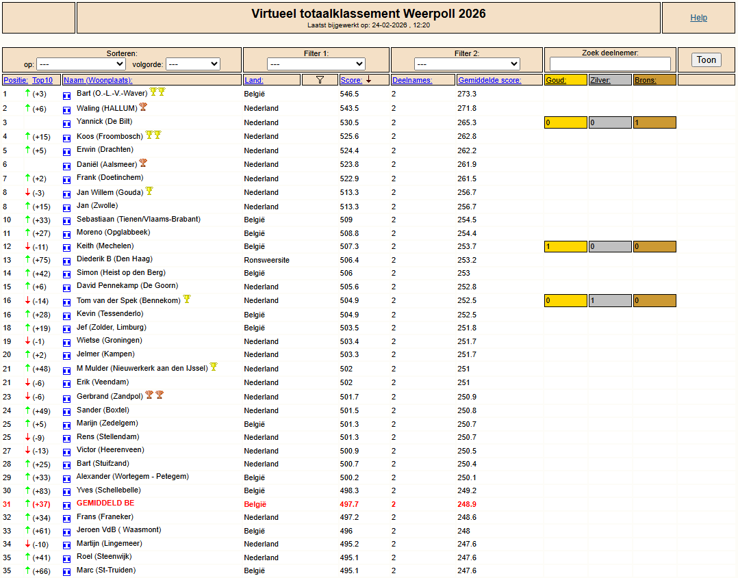Open the 'Sorteren op' dropdown
Viewport: 738px width, 578px height.
click(x=81, y=64)
